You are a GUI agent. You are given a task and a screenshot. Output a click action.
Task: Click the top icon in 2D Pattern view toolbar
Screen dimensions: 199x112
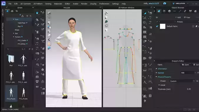click(106, 13)
